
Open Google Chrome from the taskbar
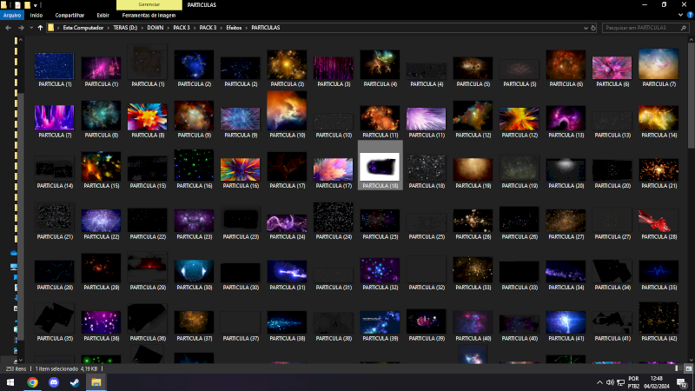tap(32, 381)
